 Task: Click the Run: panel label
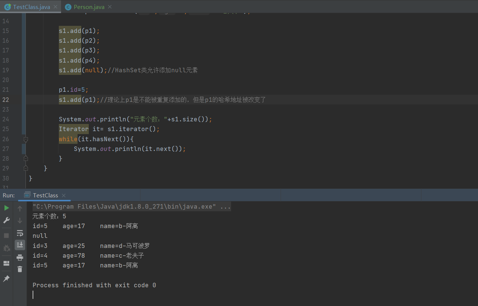(9, 195)
